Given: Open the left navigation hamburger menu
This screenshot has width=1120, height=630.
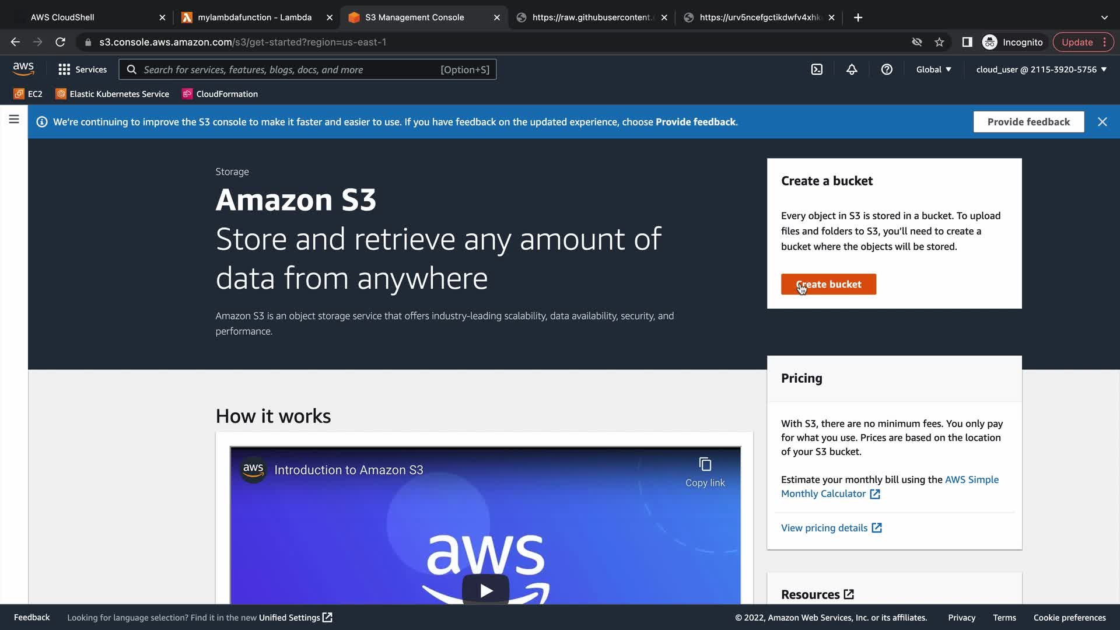Looking at the screenshot, I should pos(14,120).
